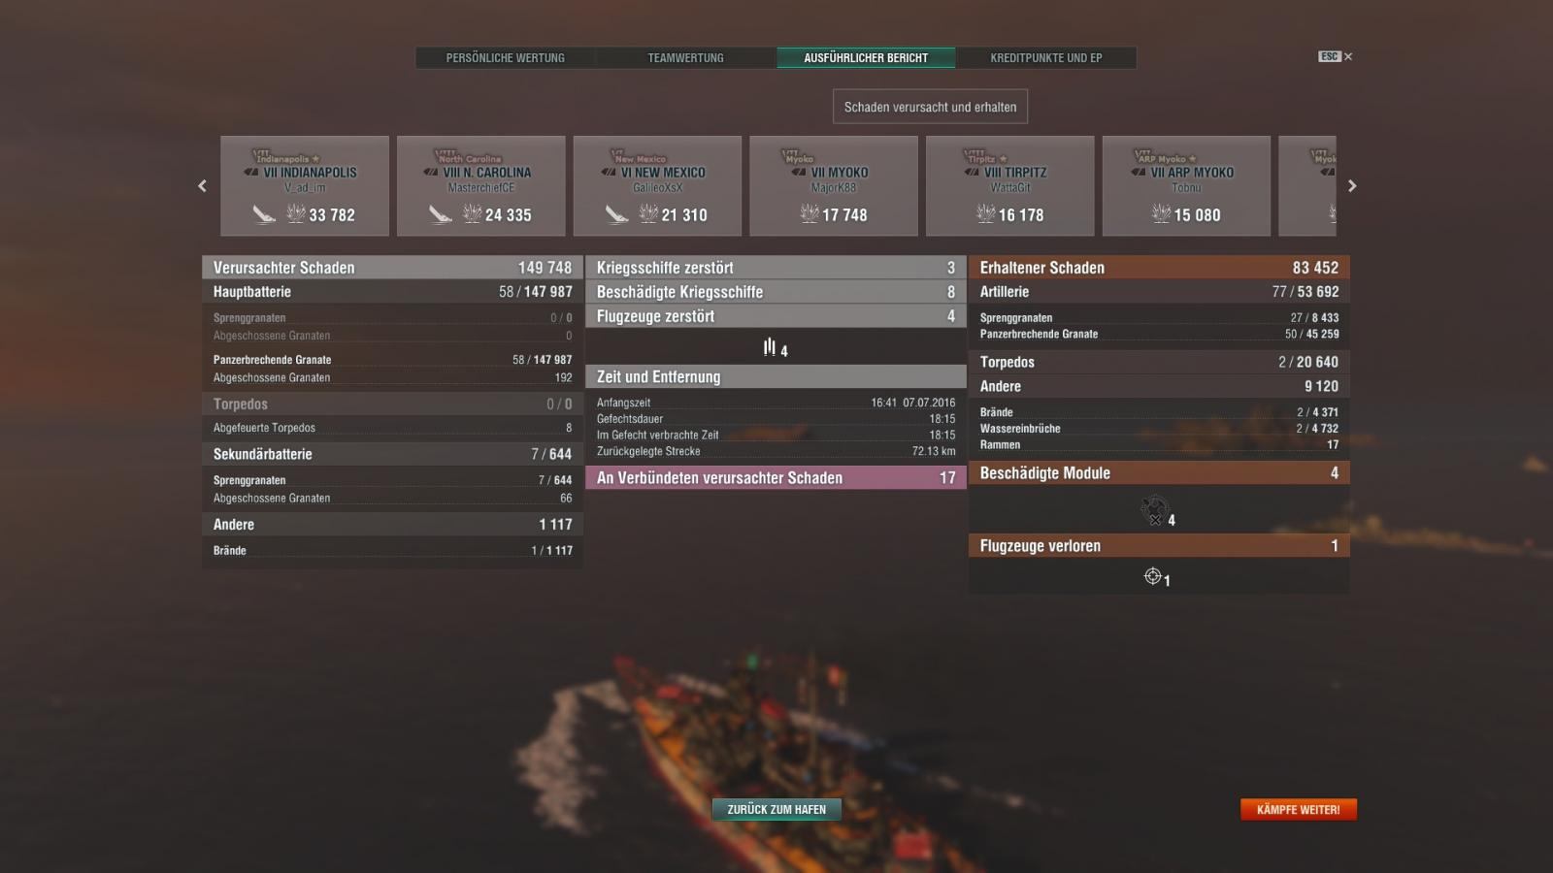Click the lost aircraft crosshair icon
Viewport: 1553px width, 873px height.
1152,576
